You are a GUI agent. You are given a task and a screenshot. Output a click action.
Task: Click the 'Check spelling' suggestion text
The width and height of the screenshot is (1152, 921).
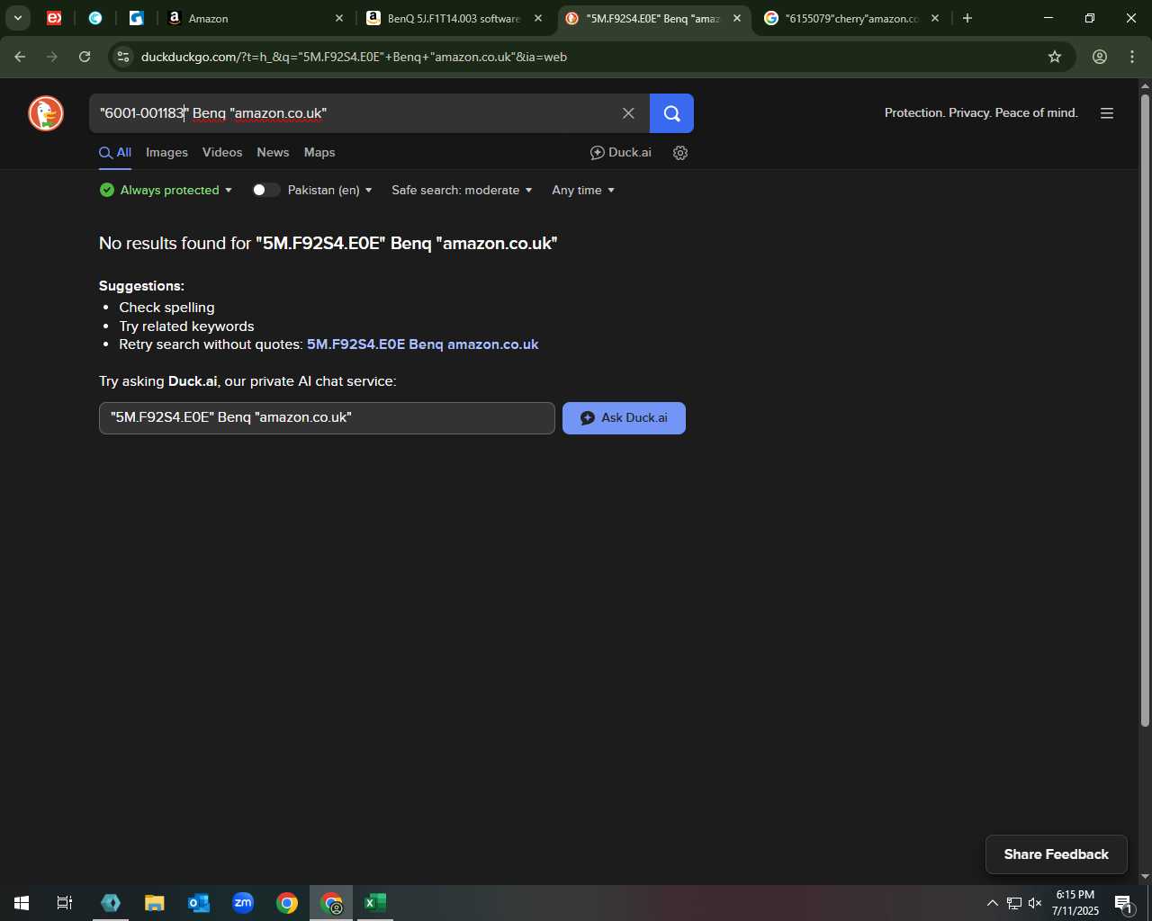[x=166, y=308]
